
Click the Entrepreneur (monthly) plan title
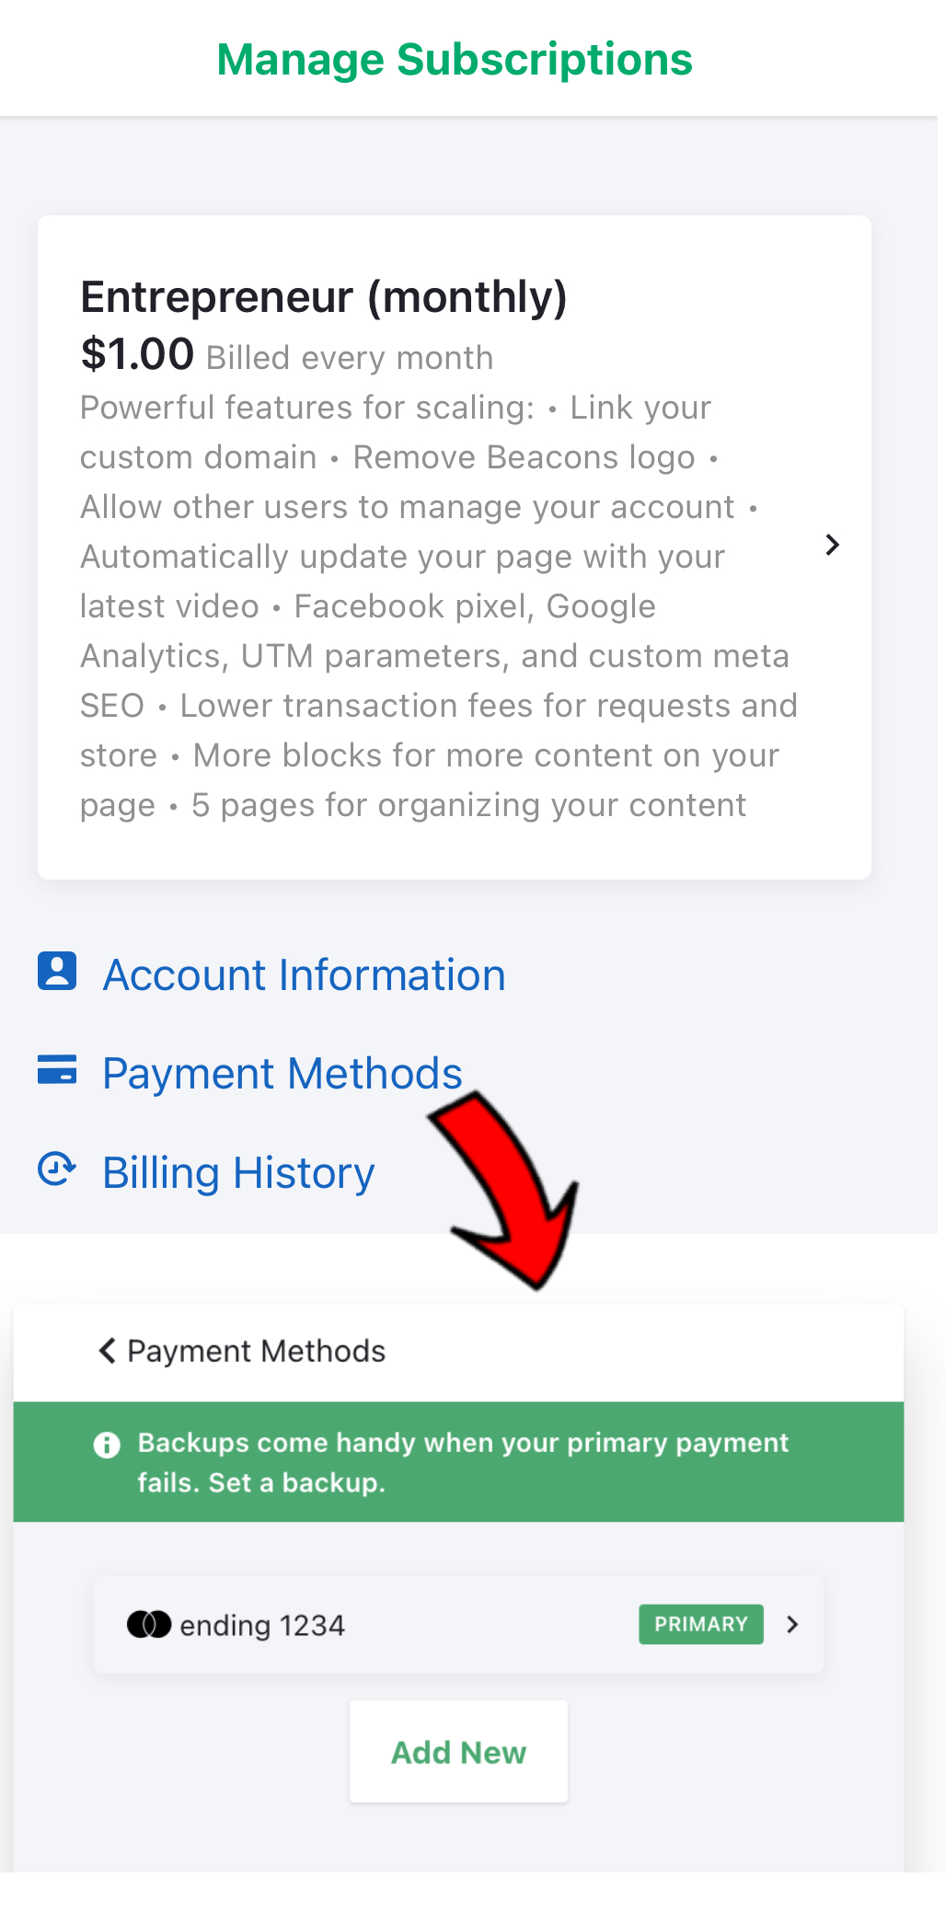pos(323,296)
